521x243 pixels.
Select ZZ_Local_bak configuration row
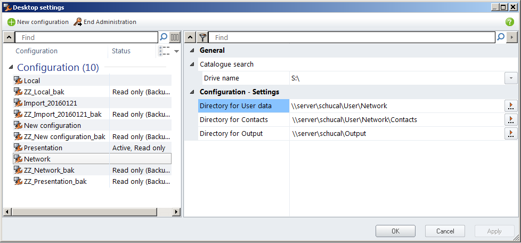pos(44,92)
